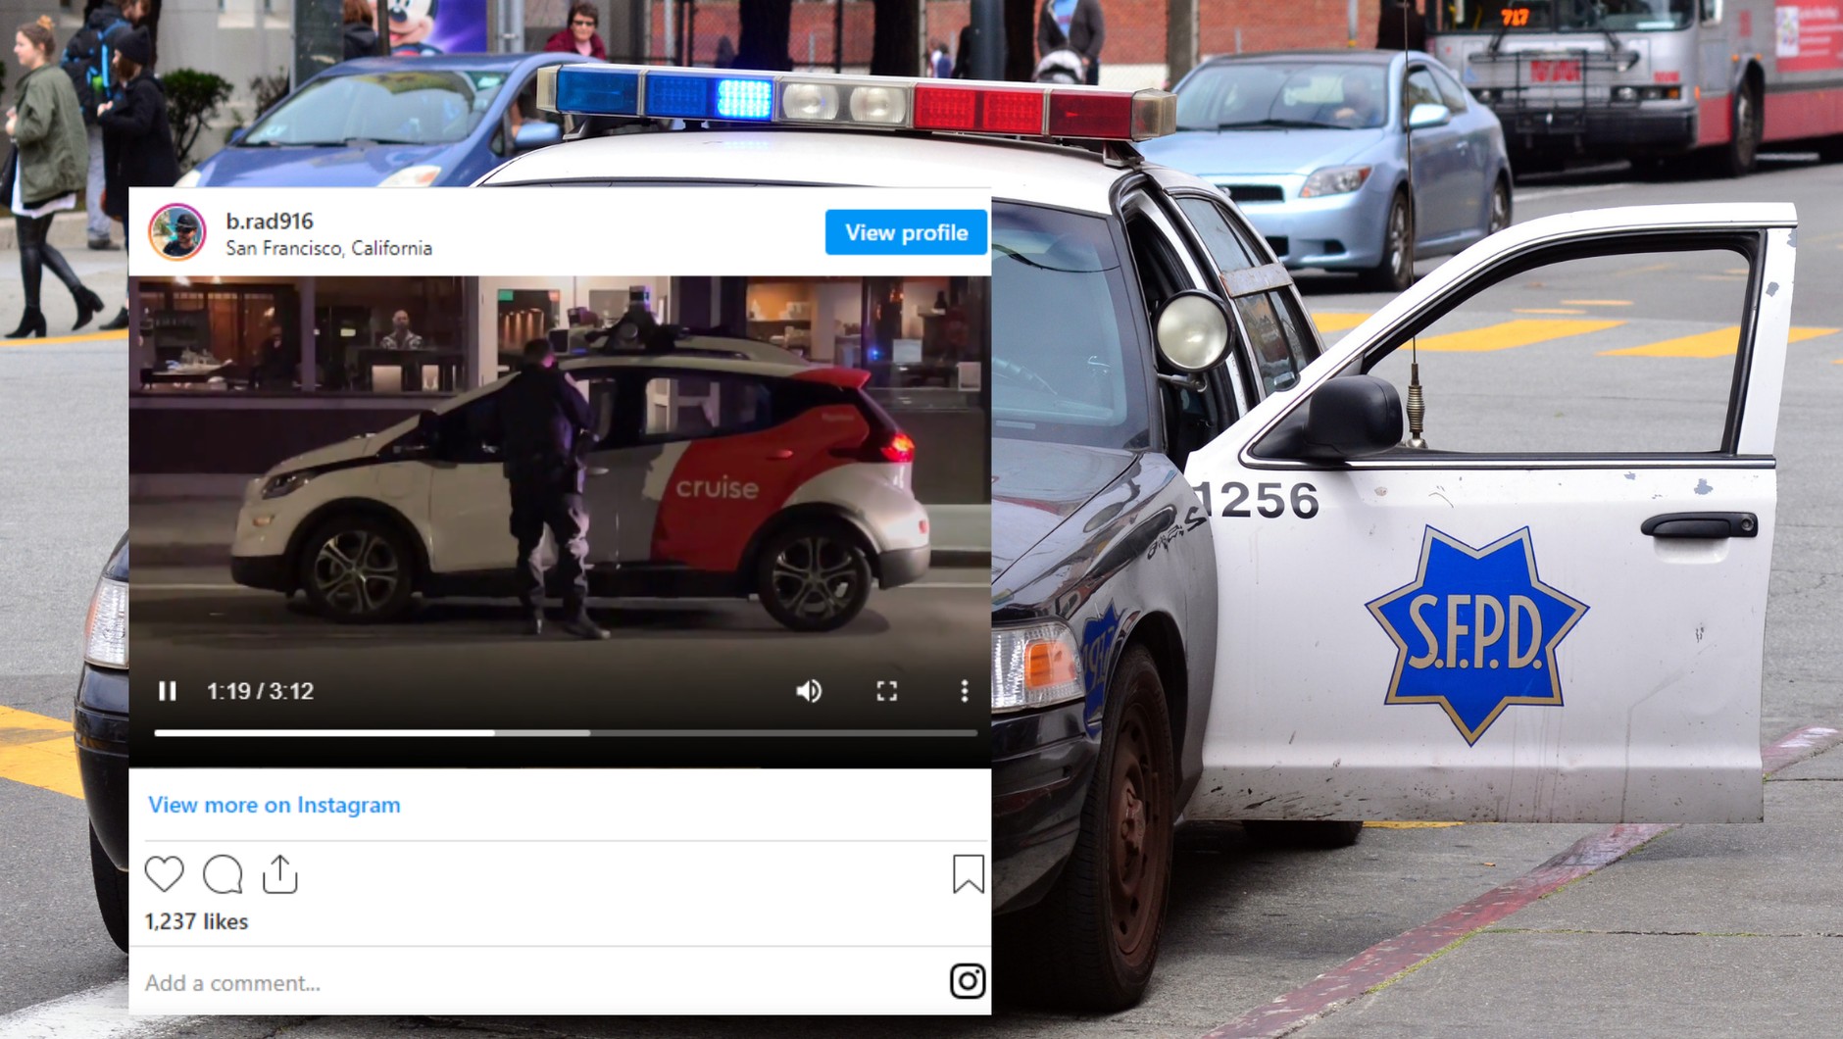Like the post with the heart icon
The image size is (1843, 1039).
coord(165,873)
